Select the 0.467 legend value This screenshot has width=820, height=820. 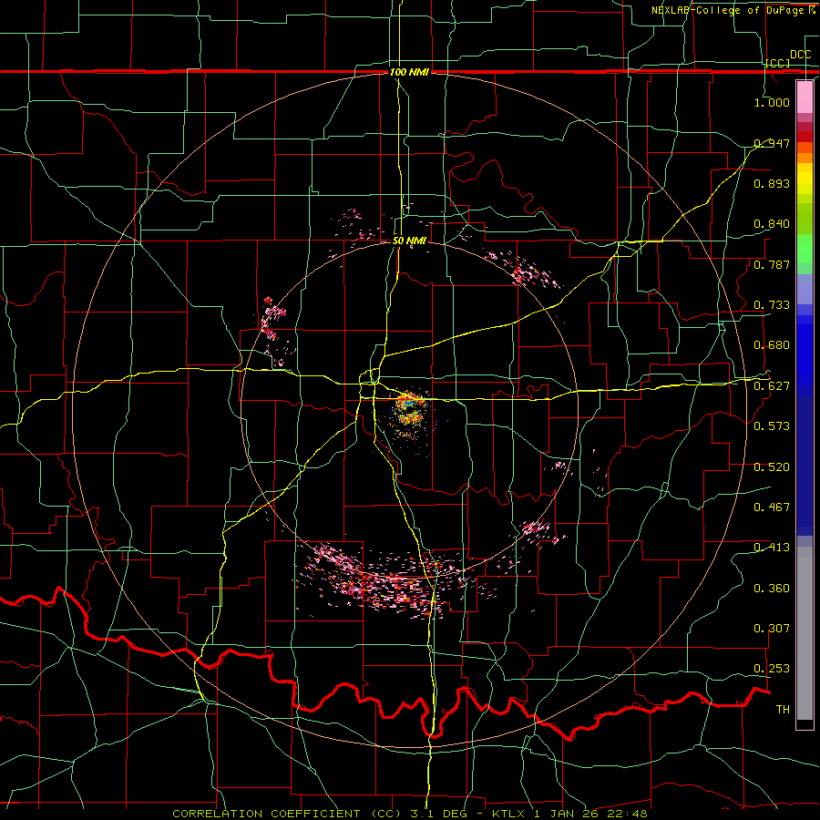click(x=772, y=507)
